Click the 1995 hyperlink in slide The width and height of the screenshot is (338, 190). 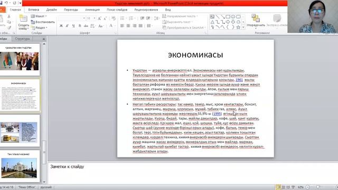(x=217, y=113)
